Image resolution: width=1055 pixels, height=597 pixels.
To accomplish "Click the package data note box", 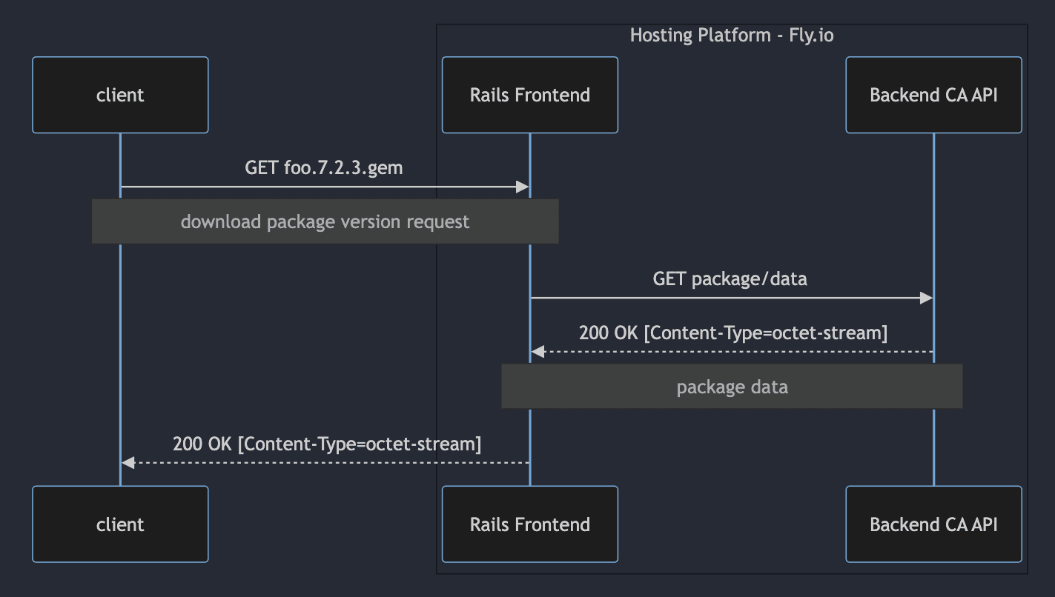I will point(732,386).
